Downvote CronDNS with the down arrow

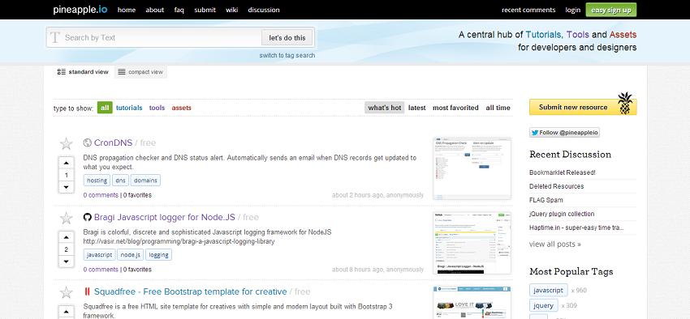tap(66, 187)
